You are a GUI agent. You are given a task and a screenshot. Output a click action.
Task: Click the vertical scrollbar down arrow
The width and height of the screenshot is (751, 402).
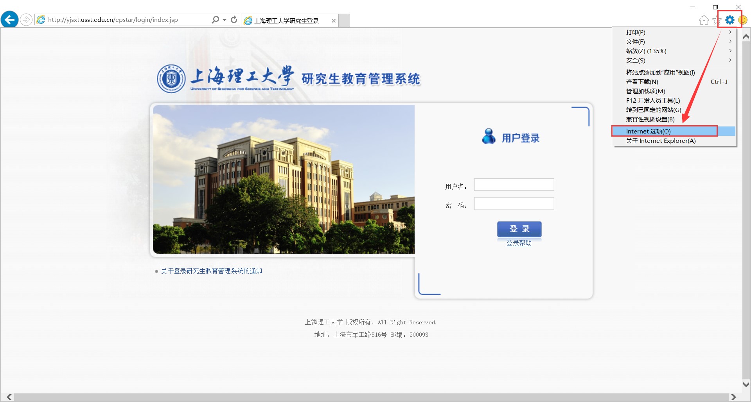click(746, 384)
